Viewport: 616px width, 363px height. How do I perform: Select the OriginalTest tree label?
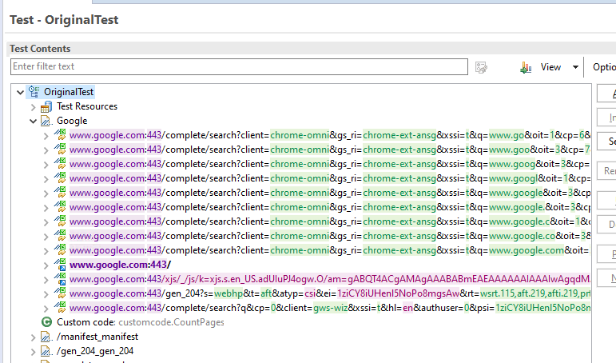69,92
